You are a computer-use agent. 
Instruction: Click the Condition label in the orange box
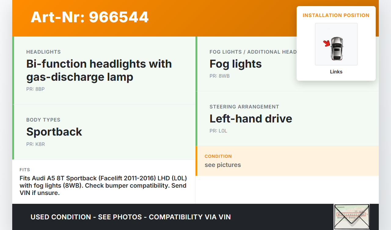coord(218,156)
